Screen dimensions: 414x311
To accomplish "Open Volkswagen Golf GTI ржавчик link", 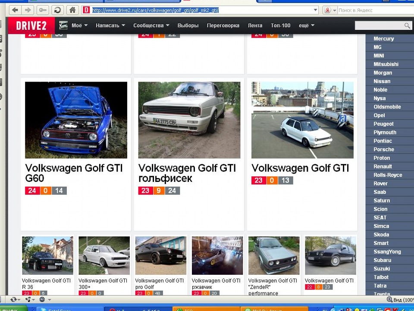I will pyautogui.click(x=216, y=283).
